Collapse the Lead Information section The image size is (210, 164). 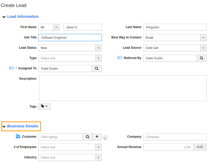[4, 17]
